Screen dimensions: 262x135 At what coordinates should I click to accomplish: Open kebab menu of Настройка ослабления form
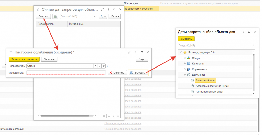[x=136, y=52]
